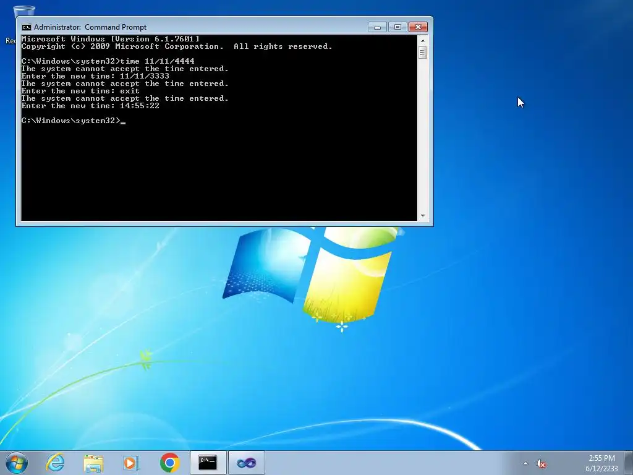Click the console scrollbar down arrow
This screenshot has height=475, width=633.
tap(423, 216)
